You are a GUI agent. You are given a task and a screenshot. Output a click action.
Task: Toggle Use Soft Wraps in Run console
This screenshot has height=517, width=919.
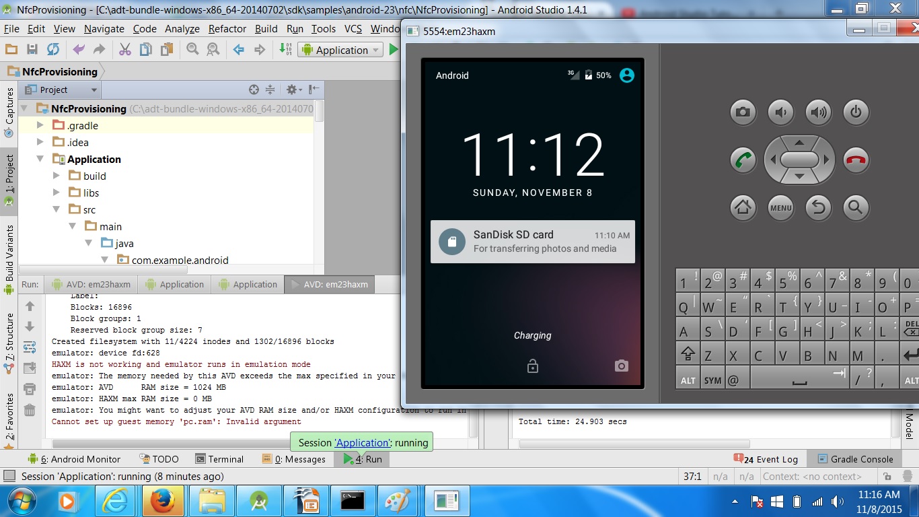pos(30,347)
